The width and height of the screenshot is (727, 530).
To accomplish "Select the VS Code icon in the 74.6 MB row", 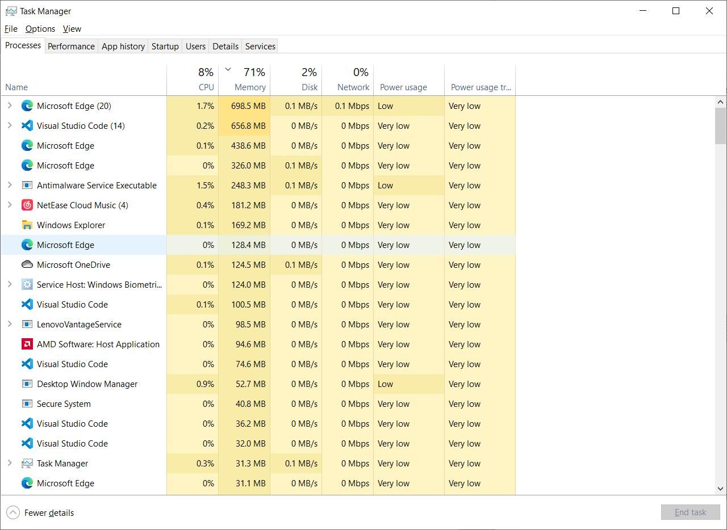I will click(x=27, y=364).
